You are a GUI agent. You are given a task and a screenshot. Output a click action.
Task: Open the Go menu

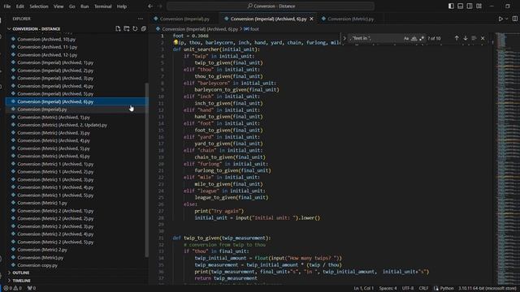click(x=72, y=6)
